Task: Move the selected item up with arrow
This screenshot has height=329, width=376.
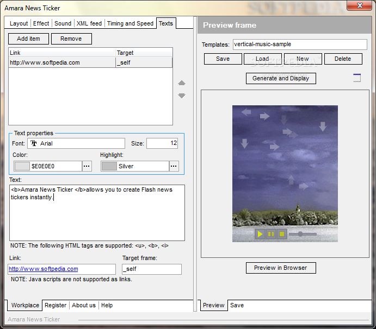Action: [x=182, y=83]
